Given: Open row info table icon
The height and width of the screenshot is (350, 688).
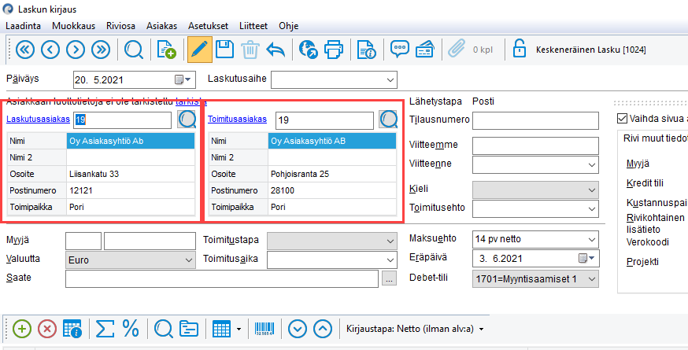Looking at the screenshot, I should point(72,329).
